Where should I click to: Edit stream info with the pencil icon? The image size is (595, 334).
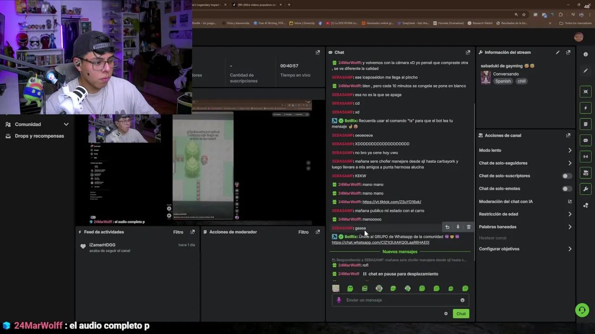pos(557,52)
